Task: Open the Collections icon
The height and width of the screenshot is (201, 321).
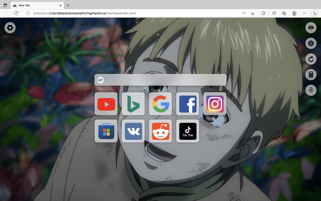Action: [284, 13]
